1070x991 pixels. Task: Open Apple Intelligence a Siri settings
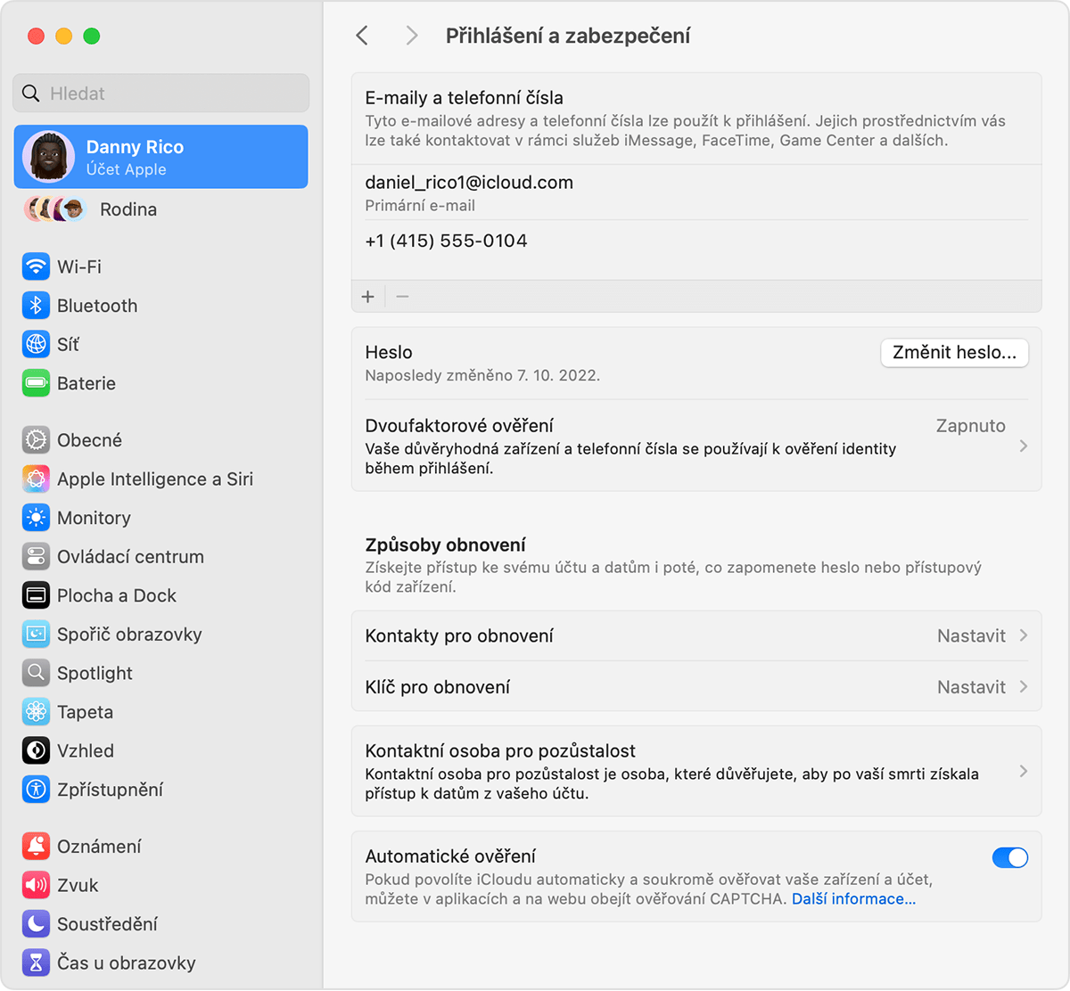point(36,479)
